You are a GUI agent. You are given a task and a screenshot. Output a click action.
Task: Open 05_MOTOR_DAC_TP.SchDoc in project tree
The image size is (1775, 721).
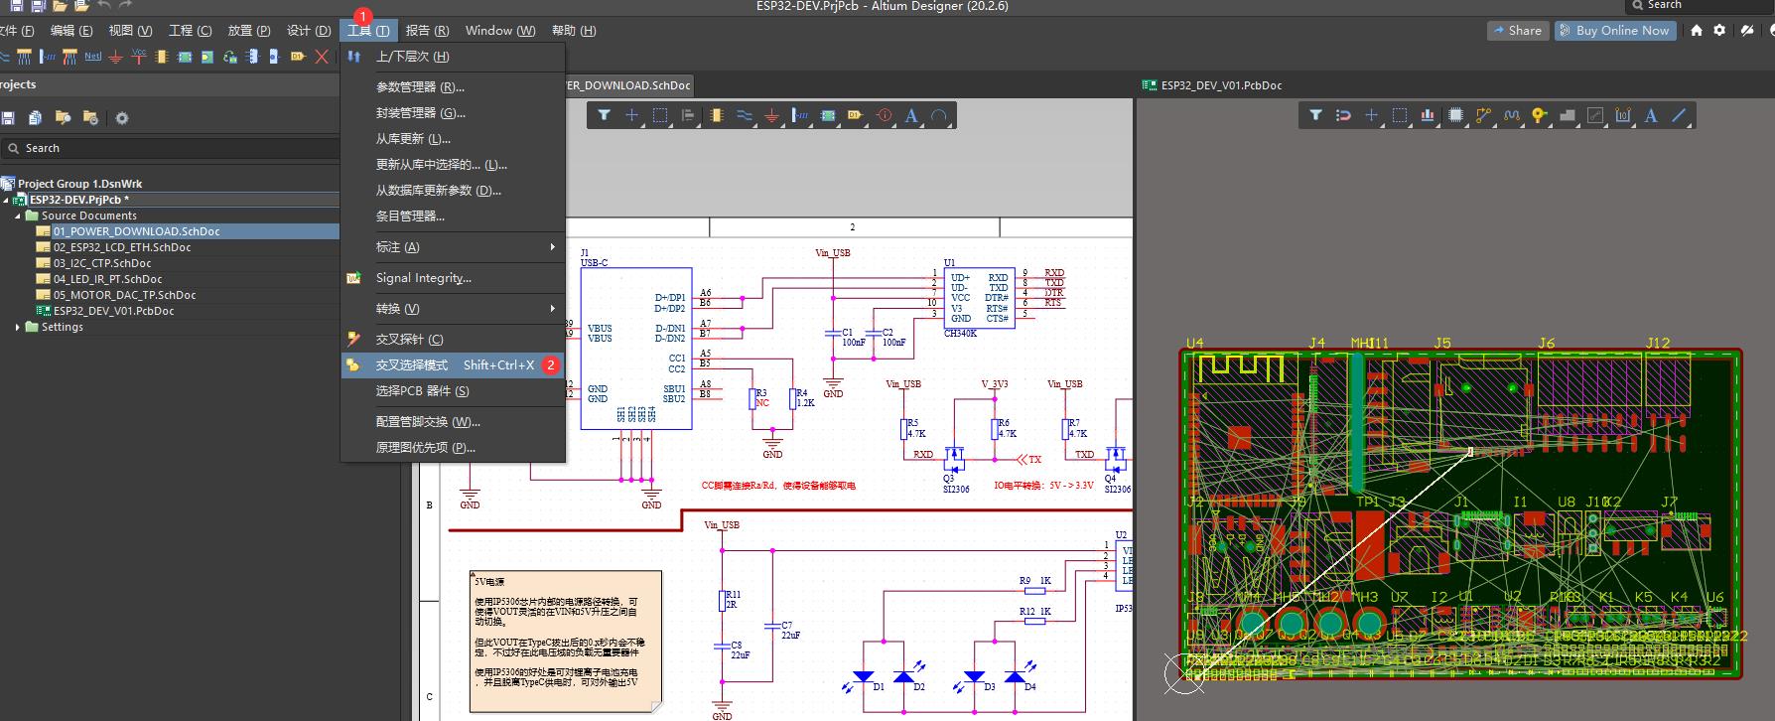(124, 295)
